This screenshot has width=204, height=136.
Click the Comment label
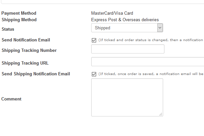point(11,99)
